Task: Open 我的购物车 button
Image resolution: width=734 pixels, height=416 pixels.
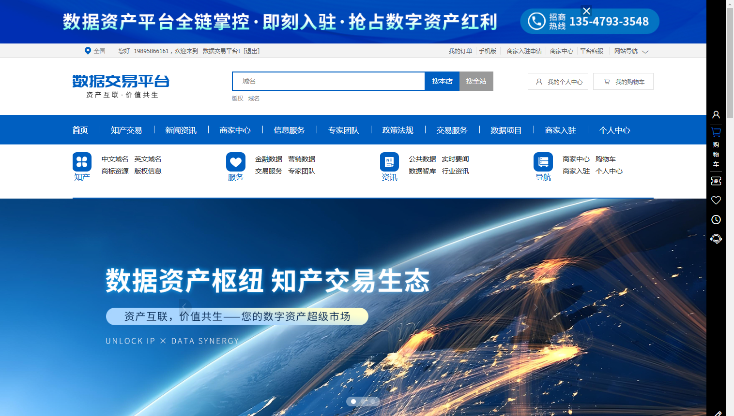Action: pos(623,82)
